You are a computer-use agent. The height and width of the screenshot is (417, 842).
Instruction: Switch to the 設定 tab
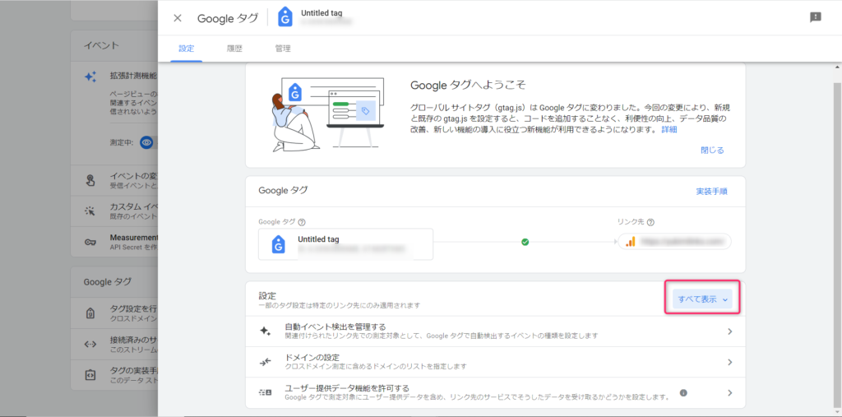coord(187,49)
